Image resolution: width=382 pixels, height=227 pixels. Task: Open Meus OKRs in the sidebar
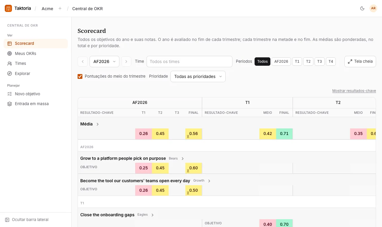pos(36,53)
